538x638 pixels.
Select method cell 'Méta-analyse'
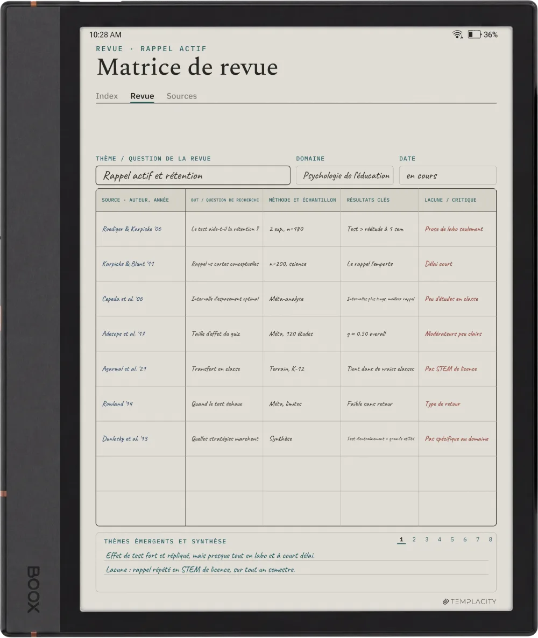(302, 299)
